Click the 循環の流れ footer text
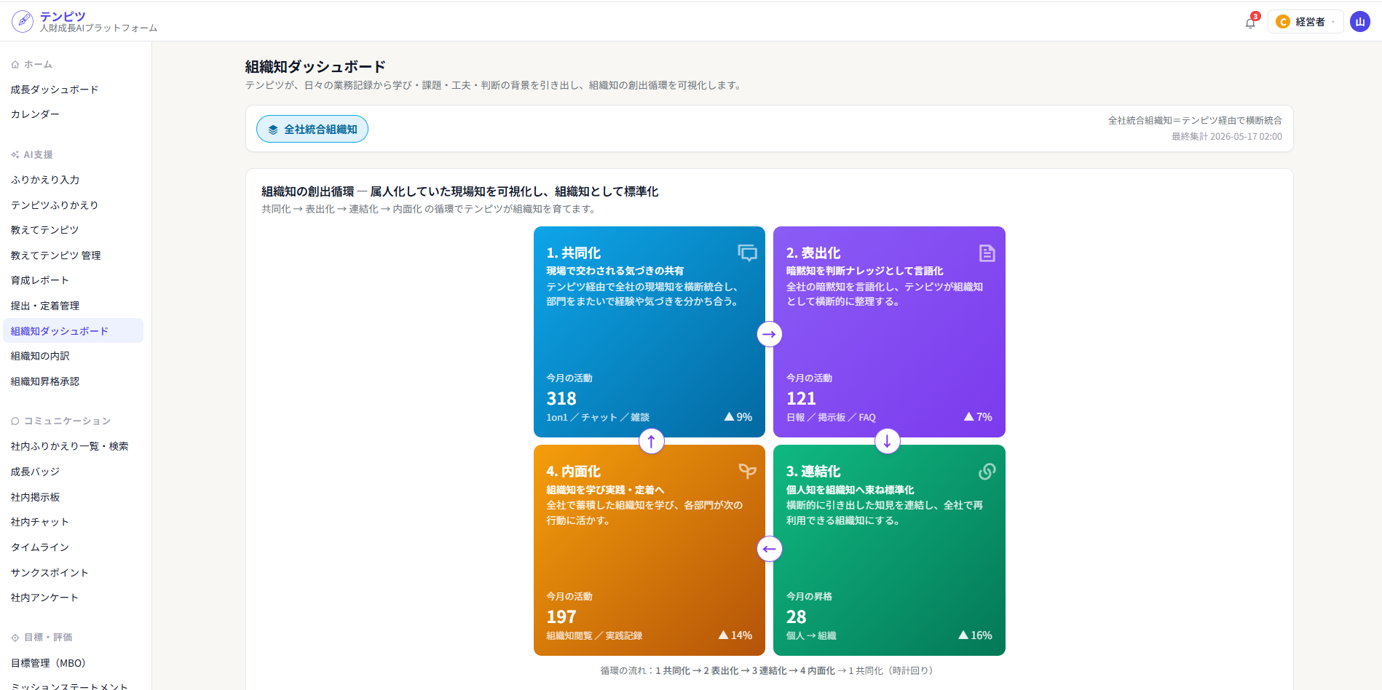This screenshot has height=690, width=1382. [x=767, y=671]
